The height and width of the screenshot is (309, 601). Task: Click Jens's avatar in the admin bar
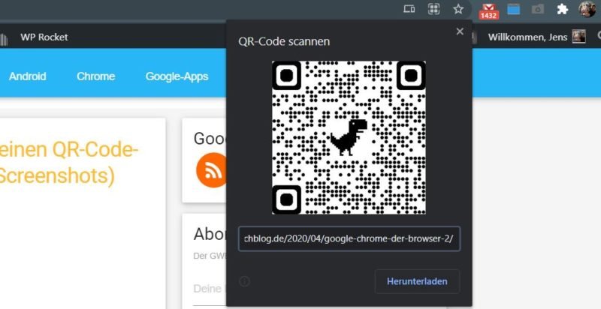(x=578, y=37)
